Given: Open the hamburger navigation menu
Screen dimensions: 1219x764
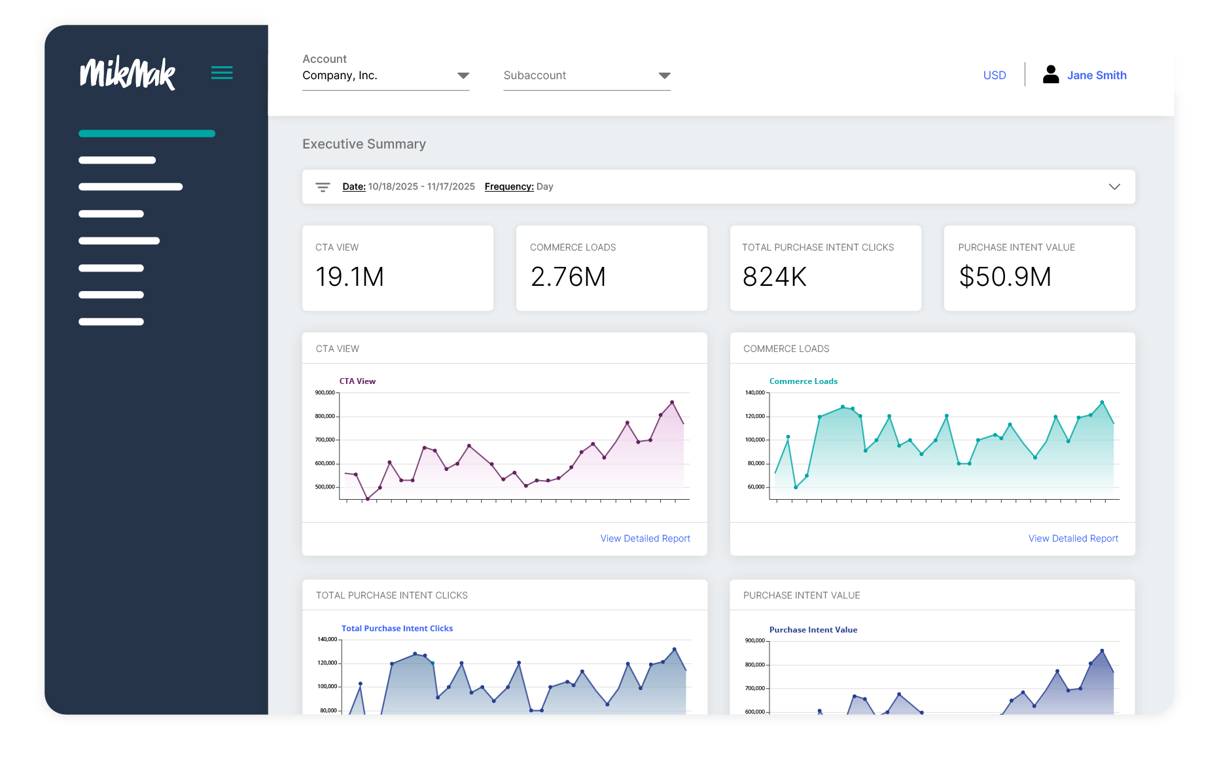Looking at the screenshot, I should click(x=222, y=73).
